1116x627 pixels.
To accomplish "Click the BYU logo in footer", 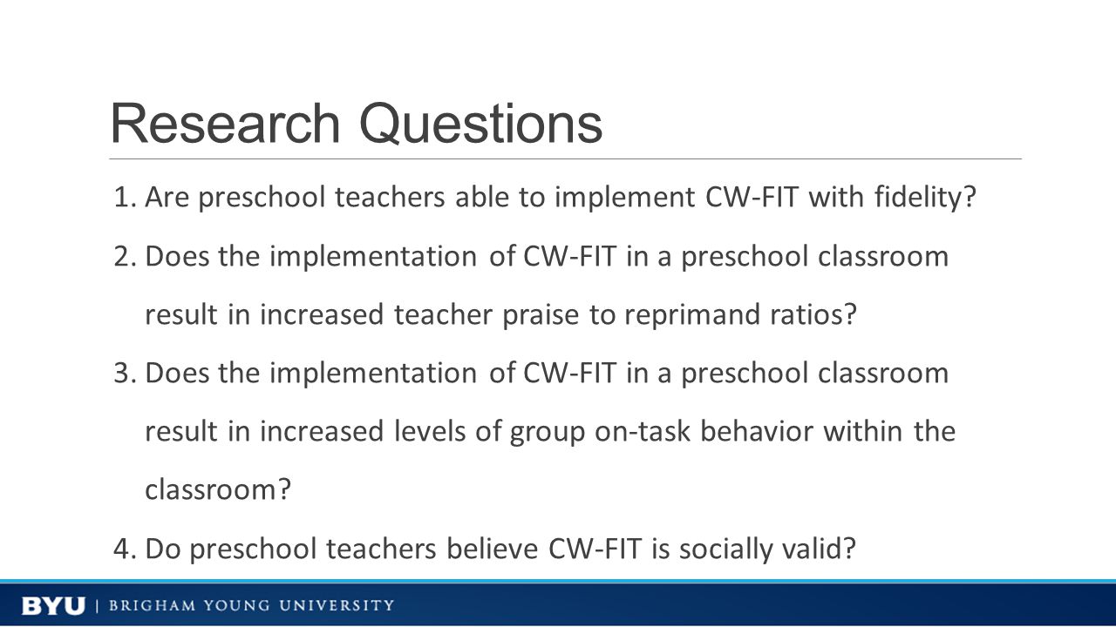I will coord(53,605).
